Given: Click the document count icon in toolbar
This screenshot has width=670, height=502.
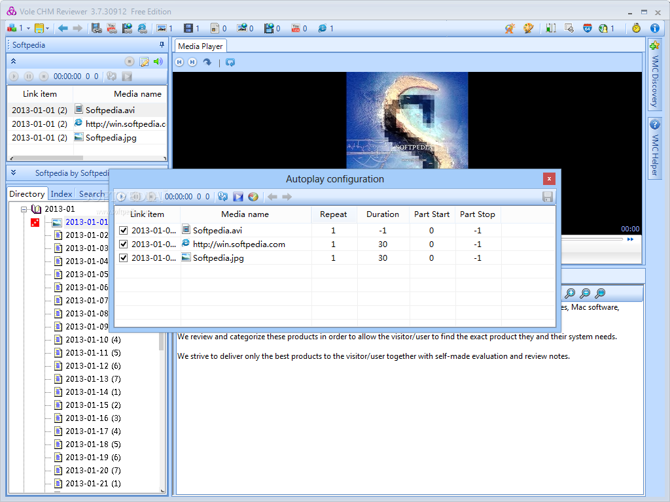Looking at the screenshot, I should pos(215,28).
